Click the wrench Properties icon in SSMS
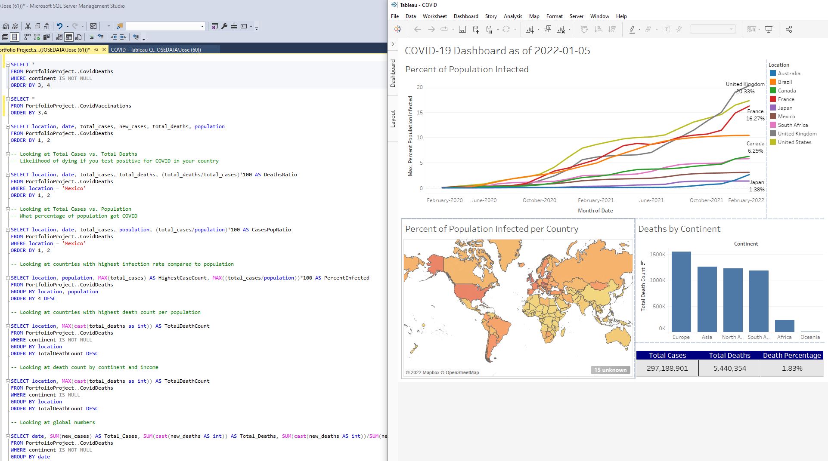 click(224, 26)
